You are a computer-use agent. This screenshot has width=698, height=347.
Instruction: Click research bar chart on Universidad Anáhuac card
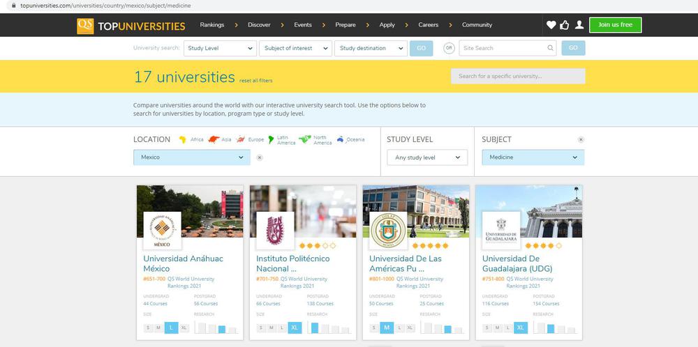click(216, 328)
